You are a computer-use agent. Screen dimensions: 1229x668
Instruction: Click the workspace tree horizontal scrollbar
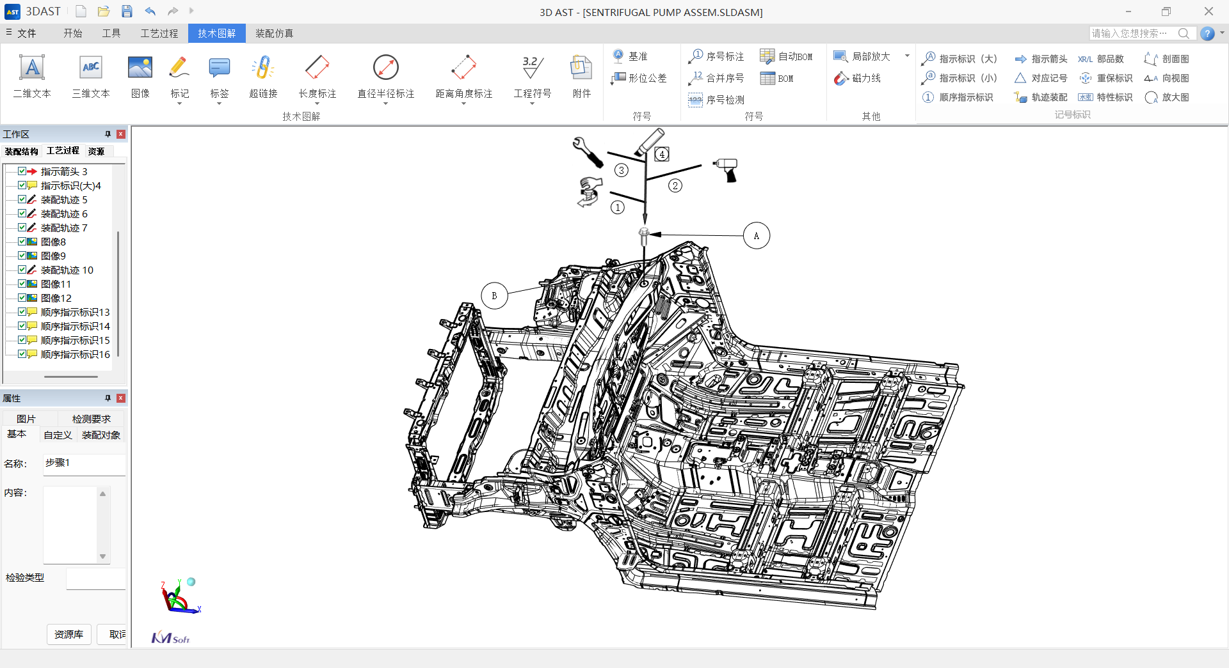tap(70, 377)
